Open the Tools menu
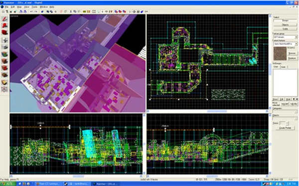 coord(34,7)
